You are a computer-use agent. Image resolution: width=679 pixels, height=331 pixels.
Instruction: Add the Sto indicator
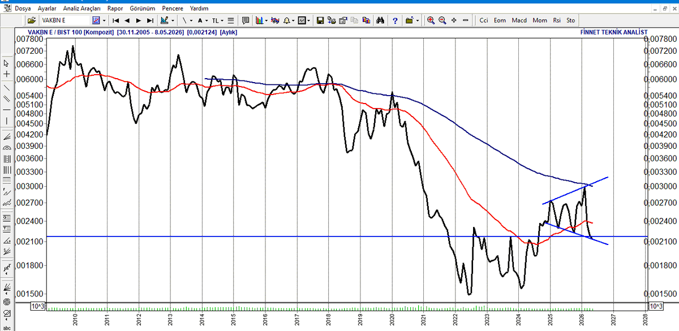[x=571, y=20]
